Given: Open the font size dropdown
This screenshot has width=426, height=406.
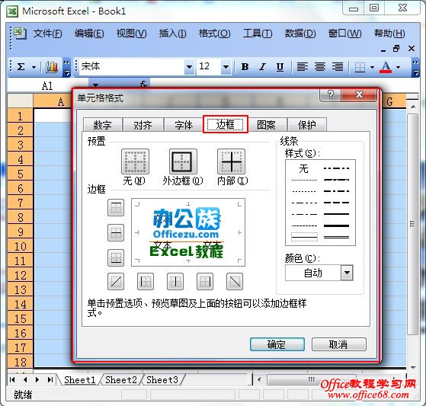Looking at the screenshot, I should click(226, 67).
